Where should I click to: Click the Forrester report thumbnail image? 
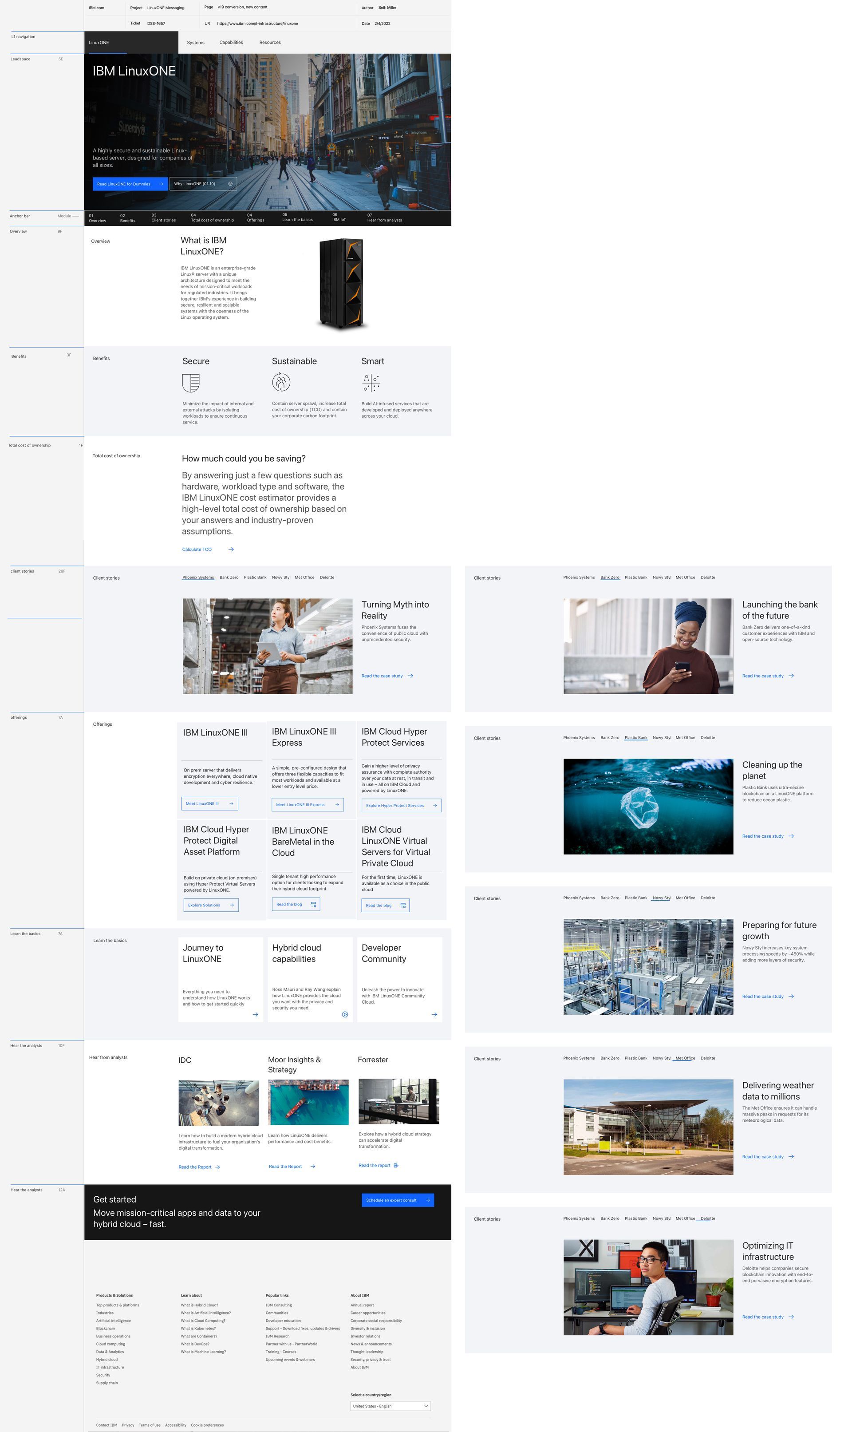click(398, 1101)
